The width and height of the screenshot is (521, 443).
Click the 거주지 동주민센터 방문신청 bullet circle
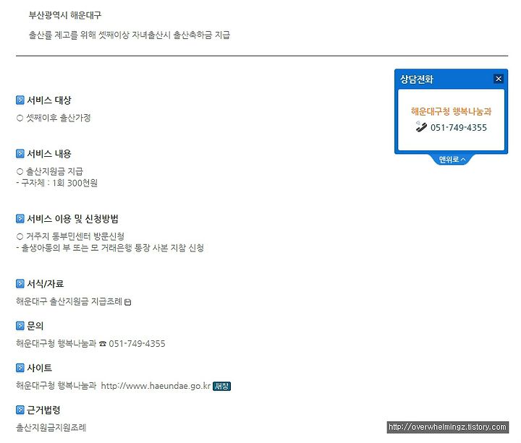coord(20,236)
